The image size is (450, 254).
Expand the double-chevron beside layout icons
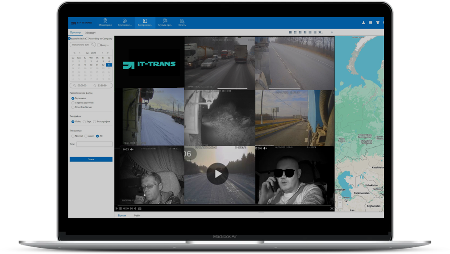331,33
